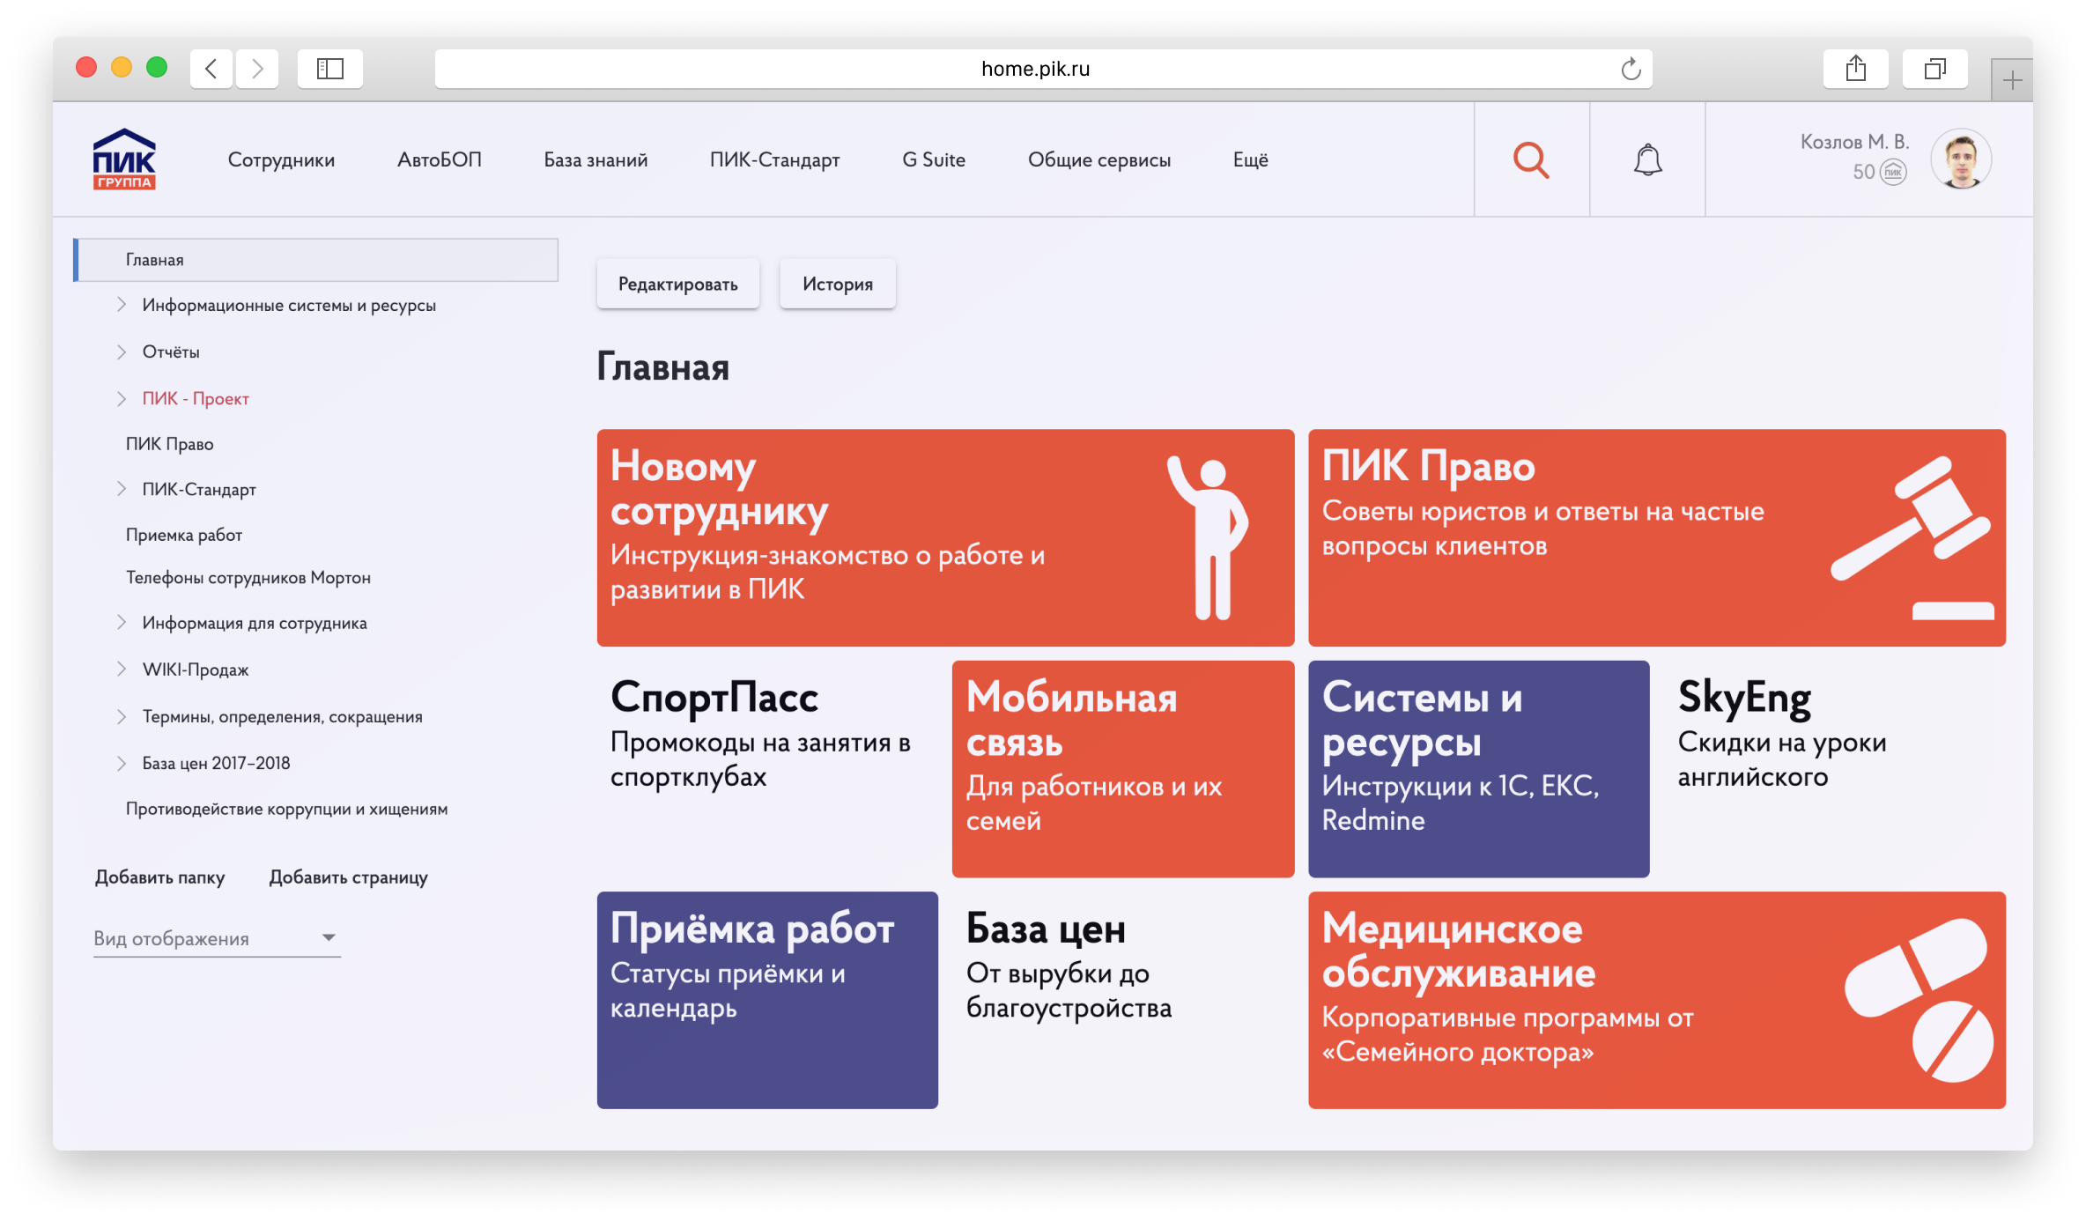2086x1221 pixels.
Task: Expand the ПИК - Проект chevron
Action: click(x=122, y=398)
